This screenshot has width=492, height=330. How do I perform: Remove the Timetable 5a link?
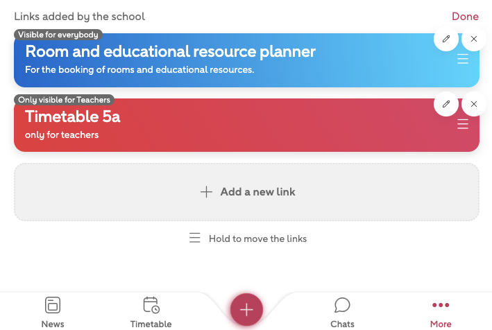[x=474, y=104]
